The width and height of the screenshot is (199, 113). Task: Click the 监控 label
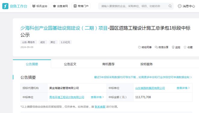(178, 47)
